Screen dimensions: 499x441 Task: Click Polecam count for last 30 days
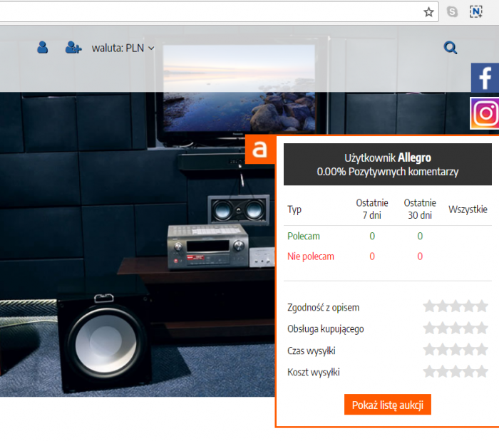[420, 237]
